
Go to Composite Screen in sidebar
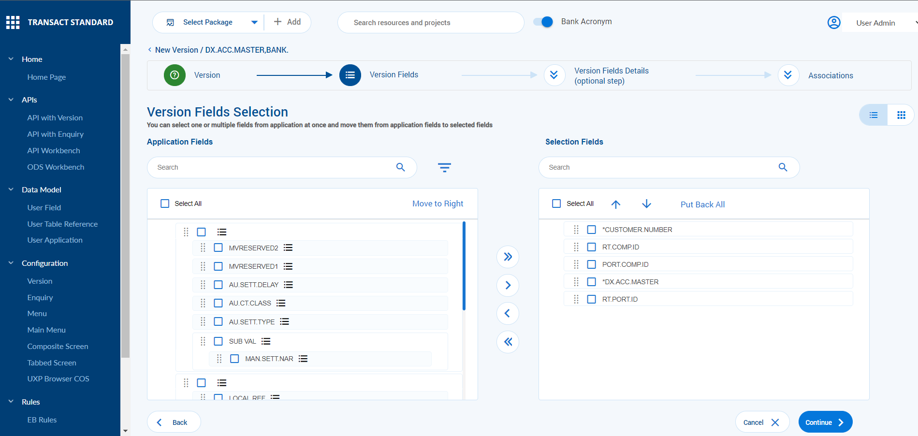[x=58, y=346]
